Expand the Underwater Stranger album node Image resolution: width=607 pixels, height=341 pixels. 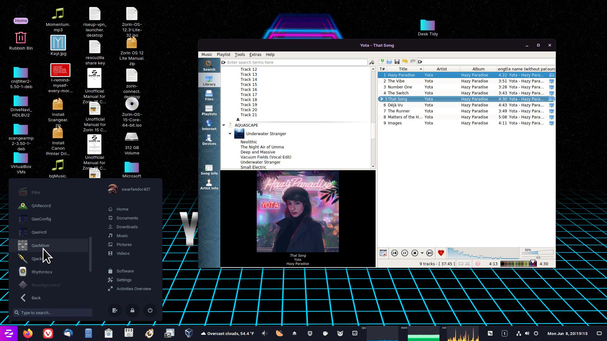230,133
